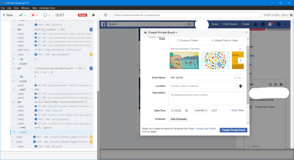Screen dimensions: 294x160
Task: Open the chat settings gear icon
Action: [x=281, y=85]
